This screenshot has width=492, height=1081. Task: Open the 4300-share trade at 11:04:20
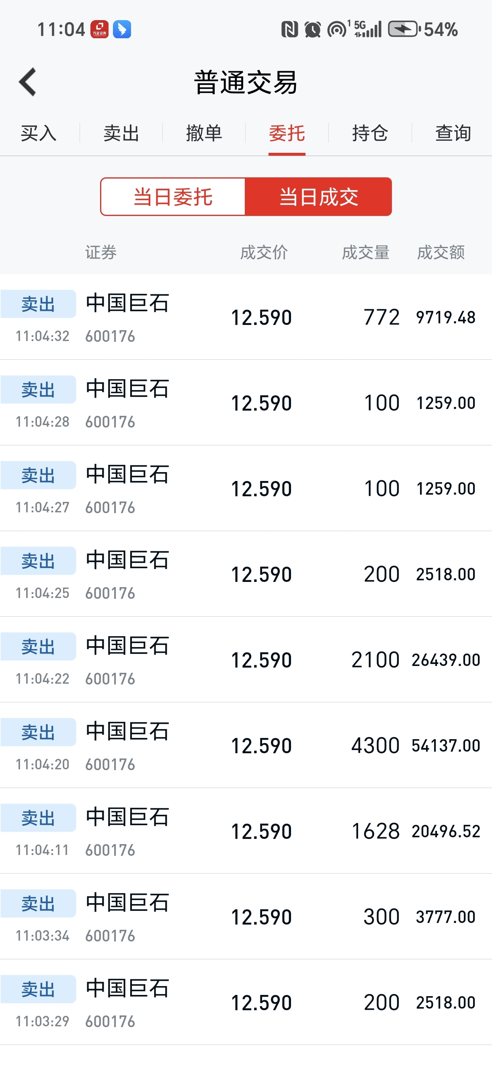coord(246,745)
